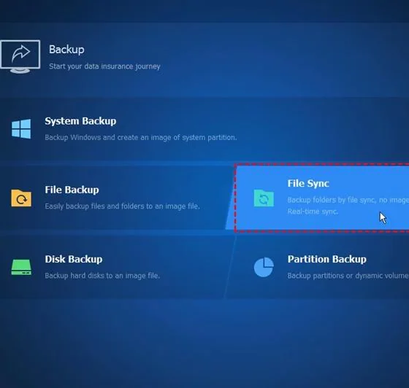Open the System Backup title
Screen dimensions: 409x388
tap(80, 121)
